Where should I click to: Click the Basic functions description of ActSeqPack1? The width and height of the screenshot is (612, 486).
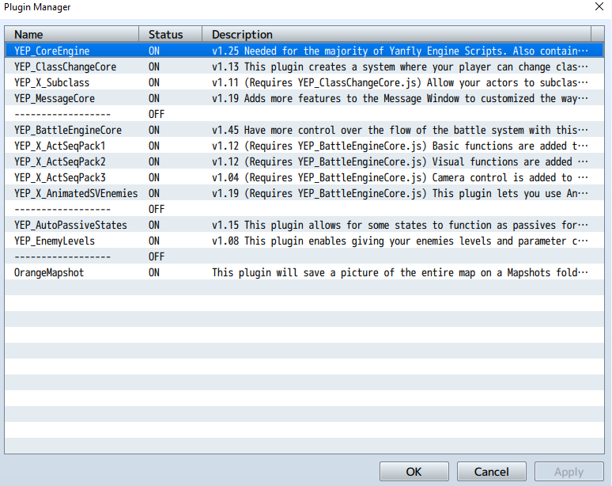point(400,146)
